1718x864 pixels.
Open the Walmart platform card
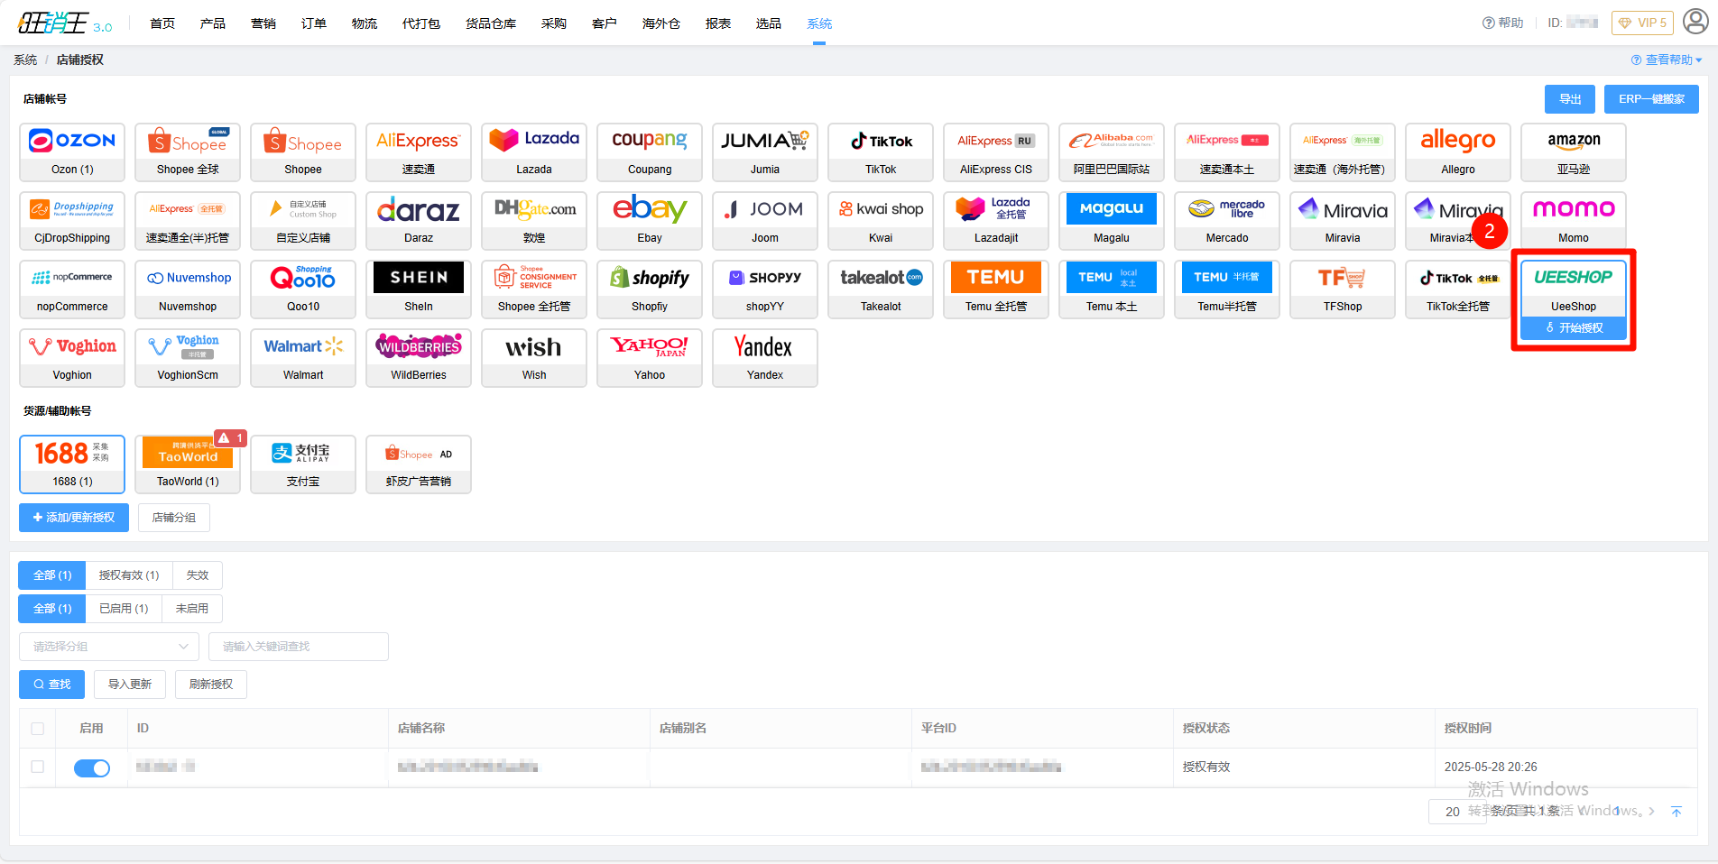pyautogui.click(x=303, y=358)
